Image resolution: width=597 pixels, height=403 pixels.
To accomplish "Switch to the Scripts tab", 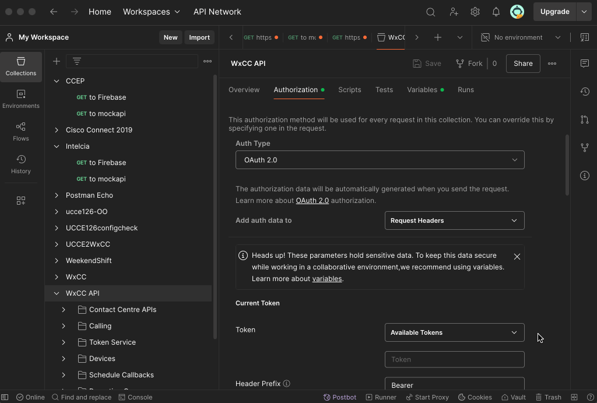I will tap(349, 90).
